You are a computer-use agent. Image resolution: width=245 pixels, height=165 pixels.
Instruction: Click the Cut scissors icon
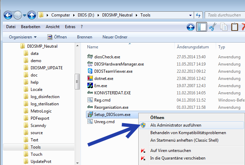pos(213,27)
